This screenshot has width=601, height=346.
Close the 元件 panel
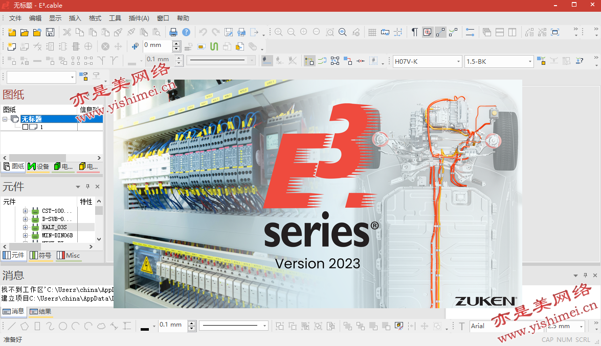pyautogui.click(x=97, y=187)
